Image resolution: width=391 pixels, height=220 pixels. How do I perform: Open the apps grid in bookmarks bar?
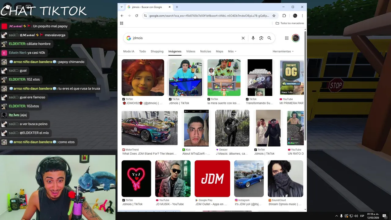coord(122,23)
